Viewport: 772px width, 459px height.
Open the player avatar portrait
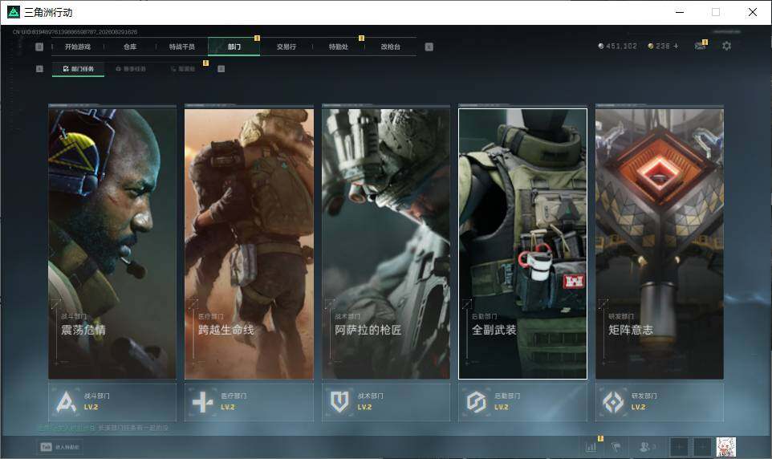(725, 447)
